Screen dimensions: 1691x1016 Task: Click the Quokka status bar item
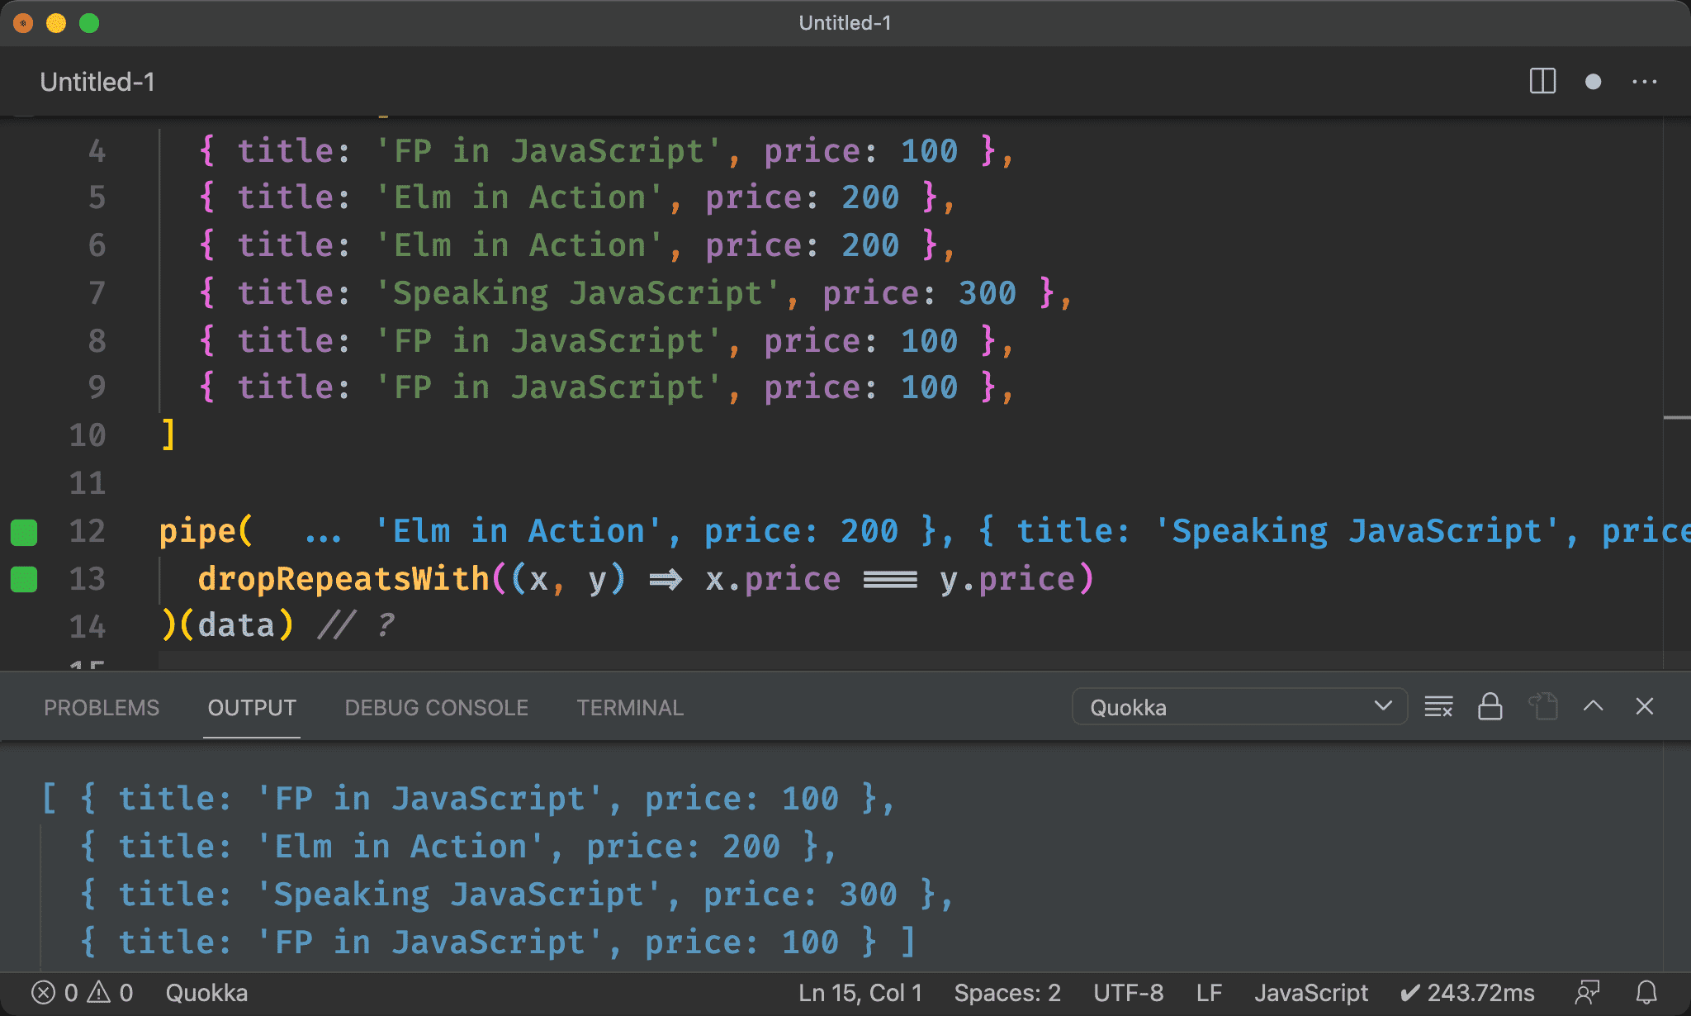(206, 993)
